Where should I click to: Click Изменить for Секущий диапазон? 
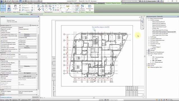[27, 66]
